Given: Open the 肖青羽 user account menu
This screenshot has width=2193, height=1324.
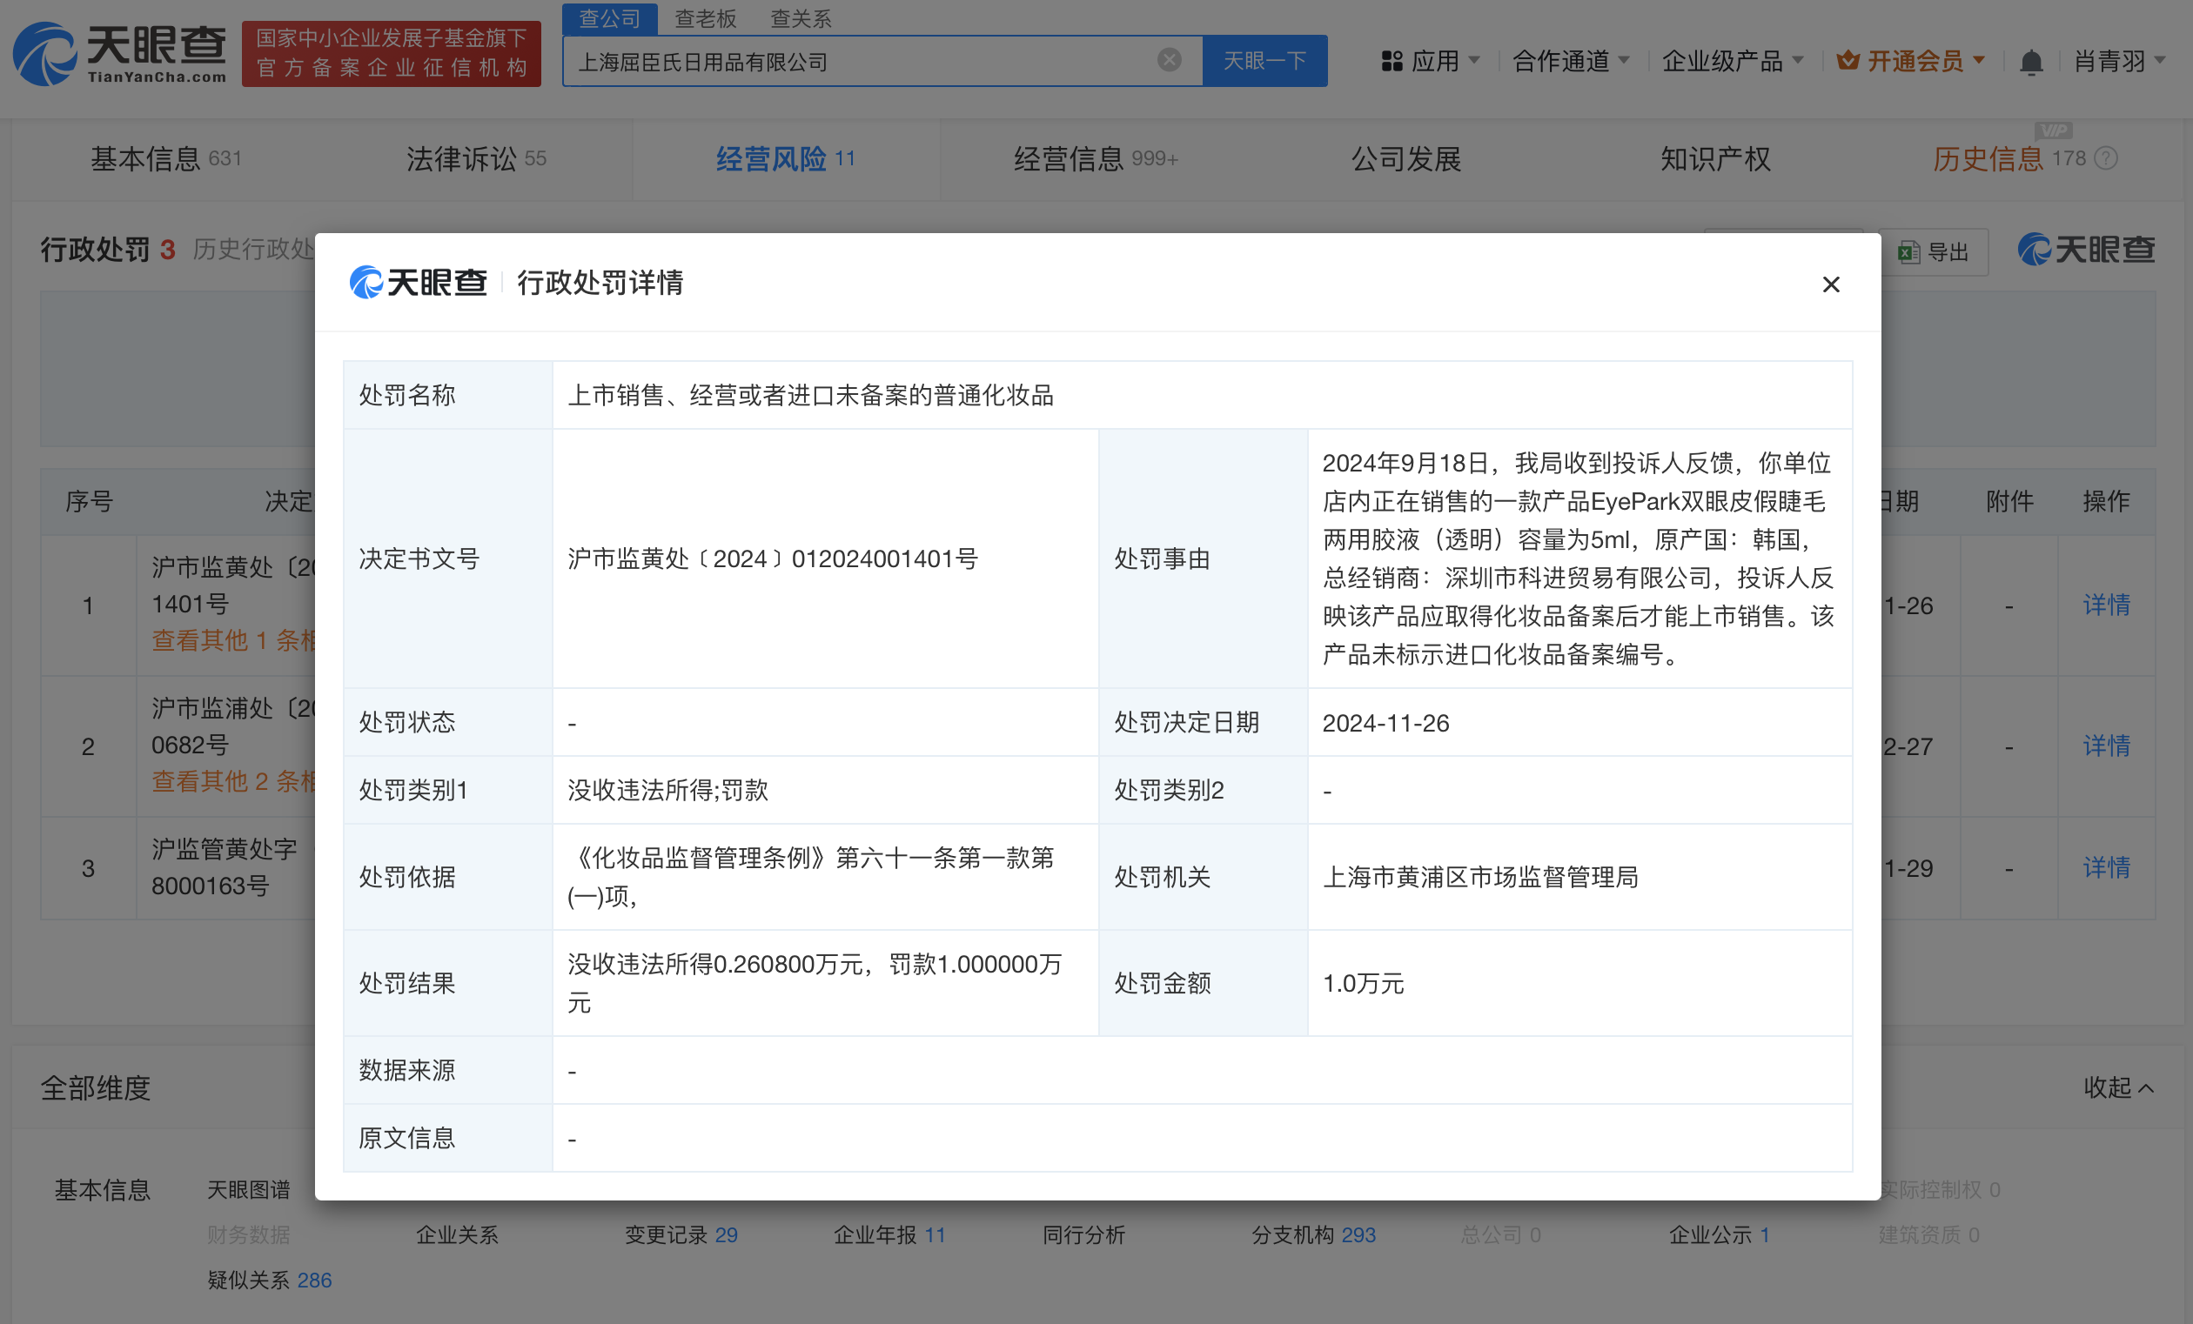Looking at the screenshot, I should point(2118,62).
